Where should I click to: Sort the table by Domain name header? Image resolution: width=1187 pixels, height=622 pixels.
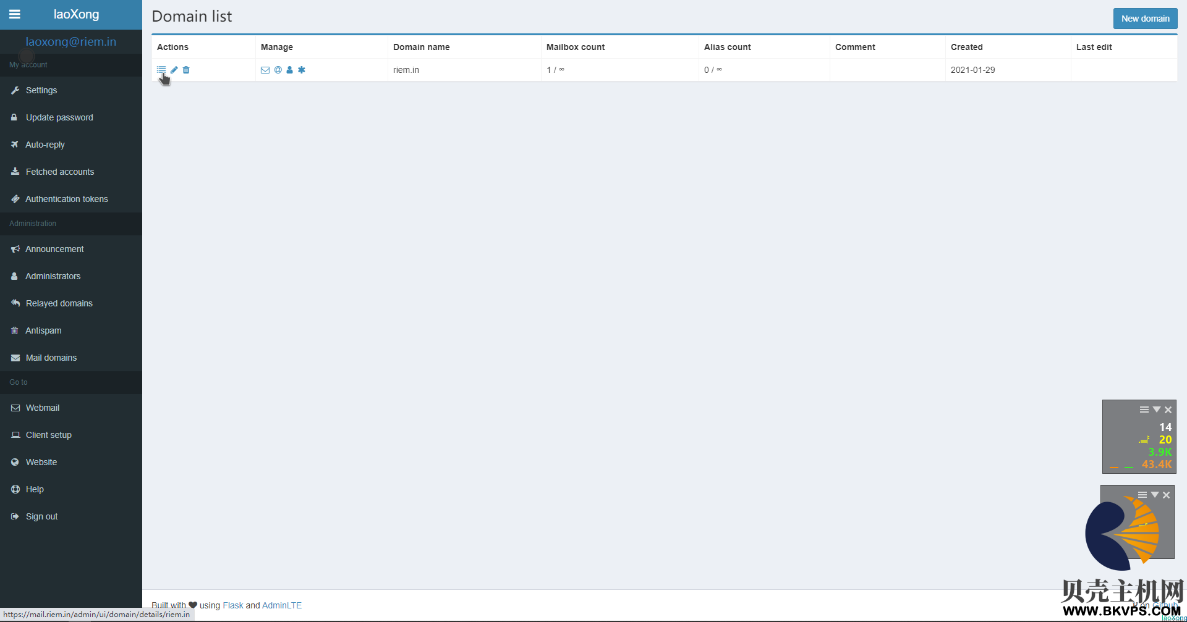[x=422, y=47]
